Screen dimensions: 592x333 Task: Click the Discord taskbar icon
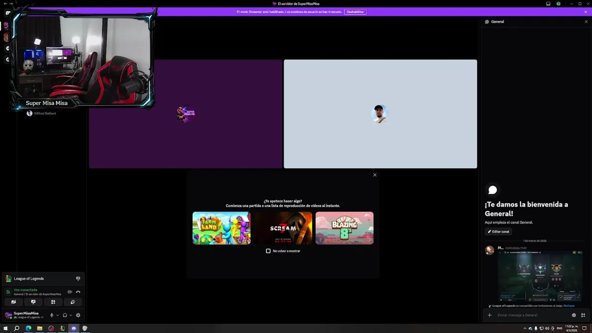pyautogui.click(x=74, y=328)
